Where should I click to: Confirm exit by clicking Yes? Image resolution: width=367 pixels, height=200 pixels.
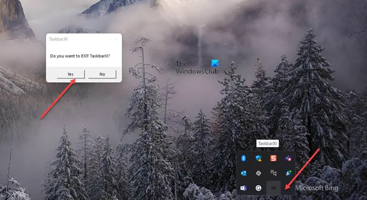(71, 74)
